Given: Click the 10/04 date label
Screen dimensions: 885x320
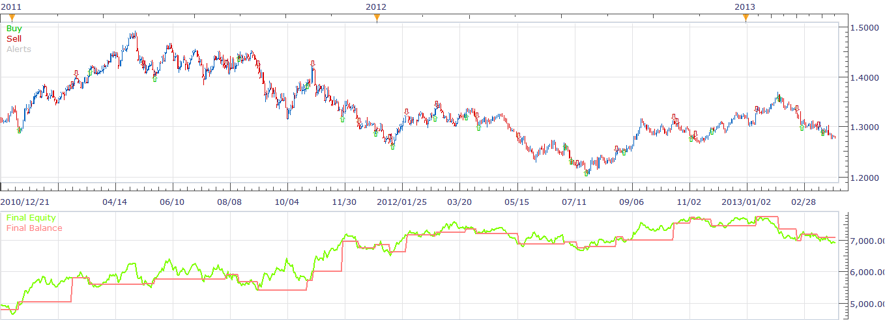Looking at the screenshot, I should [x=287, y=202].
